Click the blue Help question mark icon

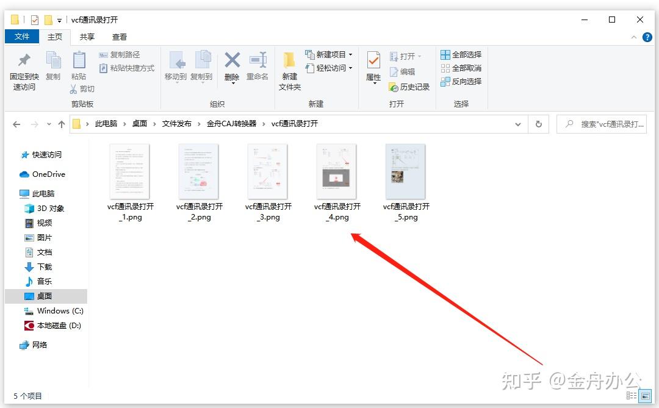tap(647, 37)
